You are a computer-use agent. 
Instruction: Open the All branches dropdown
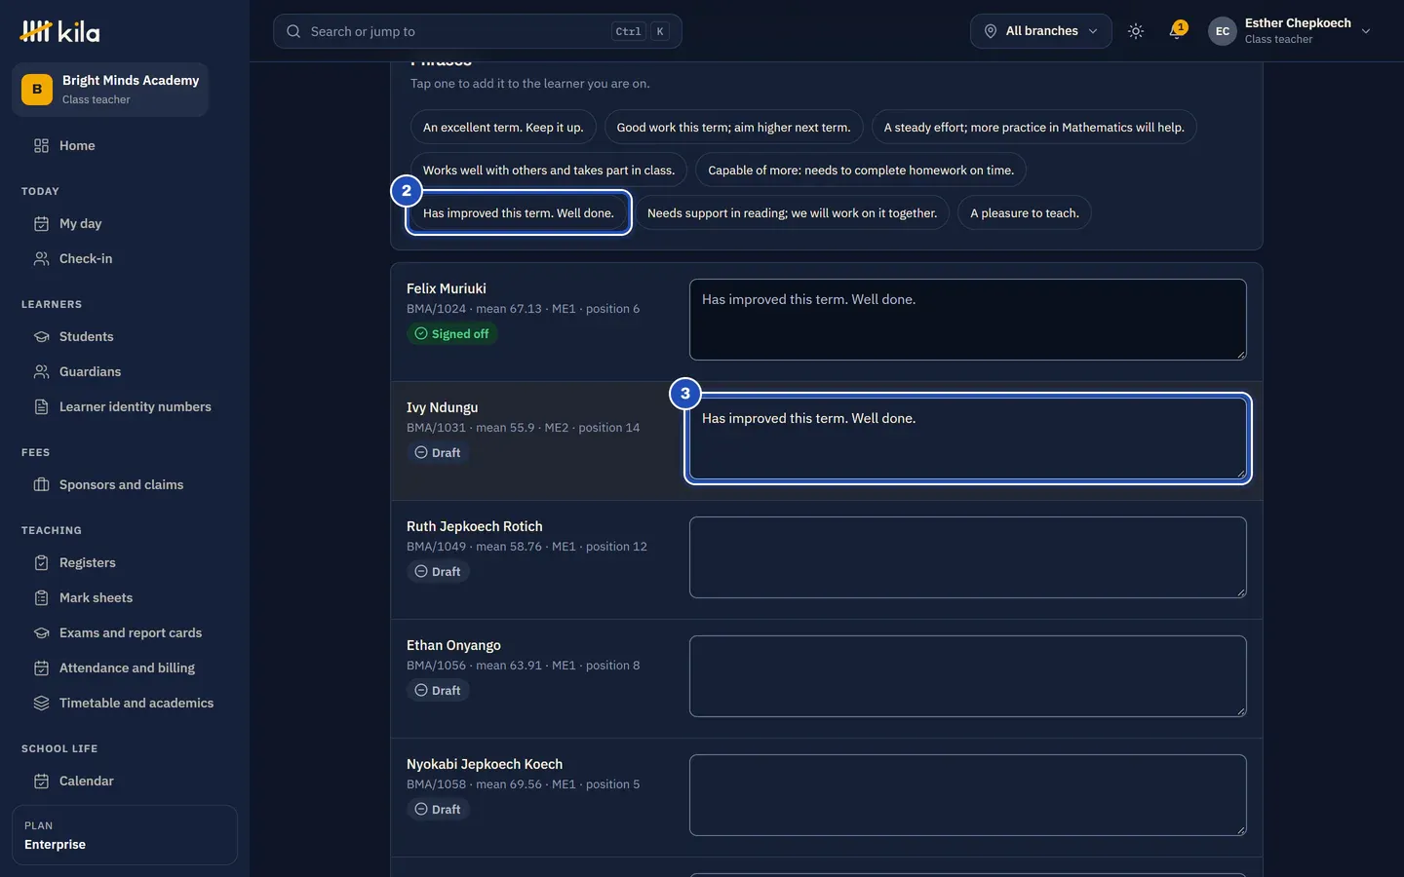(x=1040, y=31)
